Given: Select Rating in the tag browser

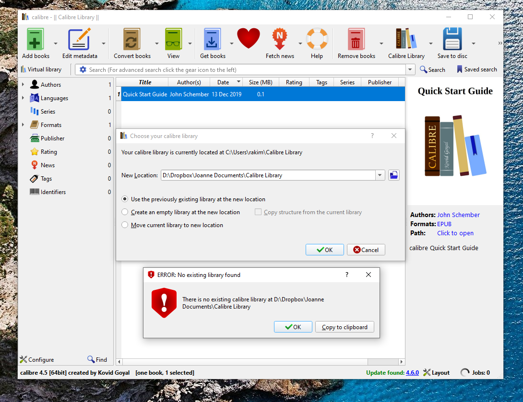Looking at the screenshot, I should point(48,152).
